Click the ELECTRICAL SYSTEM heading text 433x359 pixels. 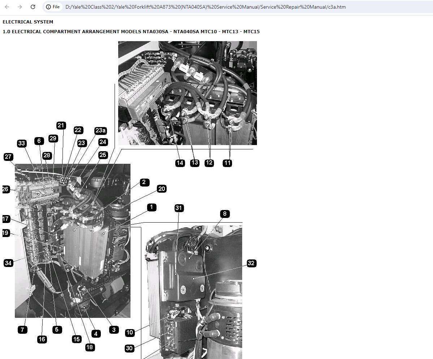(x=28, y=22)
